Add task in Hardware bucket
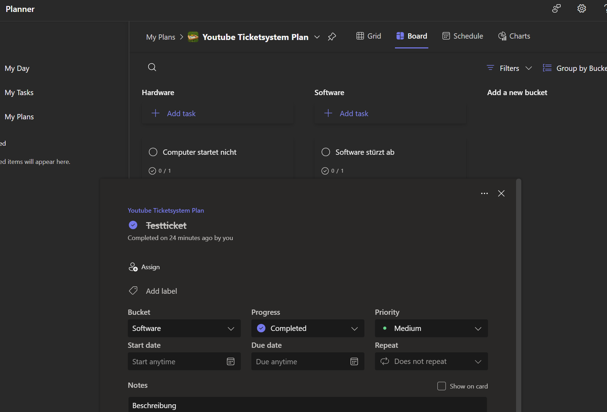 click(181, 113)
